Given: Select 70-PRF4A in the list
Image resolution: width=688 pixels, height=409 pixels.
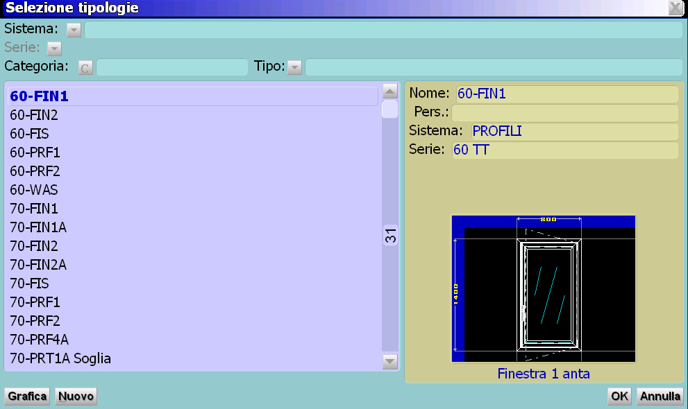Looking at the screenshot, I should click(x=193, y=340).
